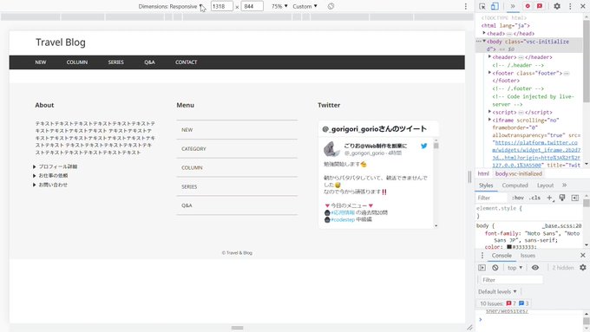The height and width of the screenshot is (332, 590).
Task: Expand the header element node
Action: tap(489, 56)
